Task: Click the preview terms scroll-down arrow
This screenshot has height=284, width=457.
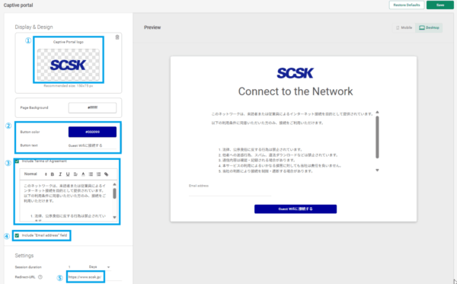Action: coord(377,170)
